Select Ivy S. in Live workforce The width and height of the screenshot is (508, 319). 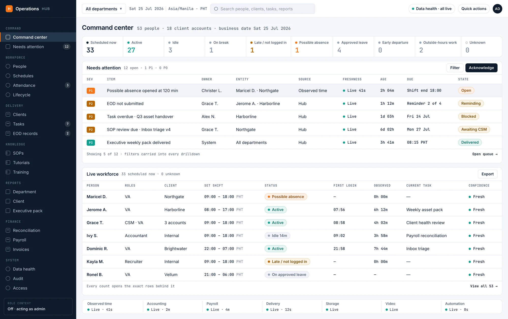92,236
